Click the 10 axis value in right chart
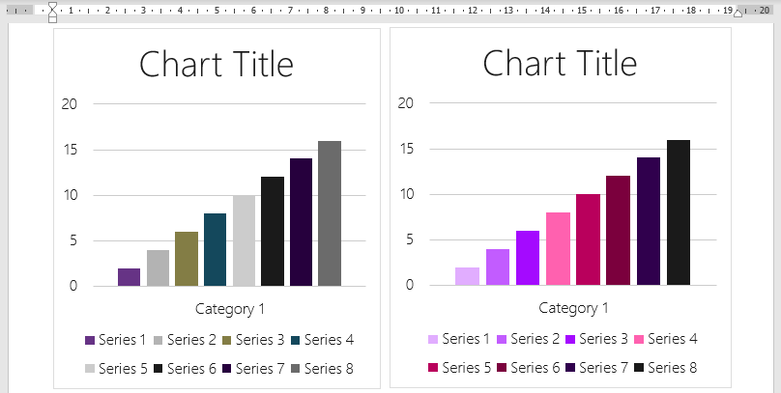Viewport: 781px width, 393px height. pos(406,194)
